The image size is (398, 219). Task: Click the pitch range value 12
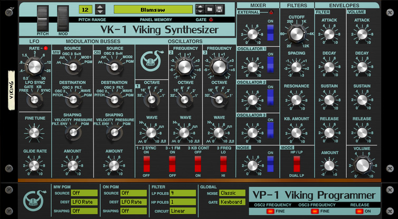pos(86,10)
